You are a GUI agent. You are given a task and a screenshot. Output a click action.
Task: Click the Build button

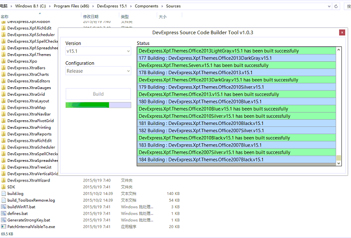click(98, 94)
